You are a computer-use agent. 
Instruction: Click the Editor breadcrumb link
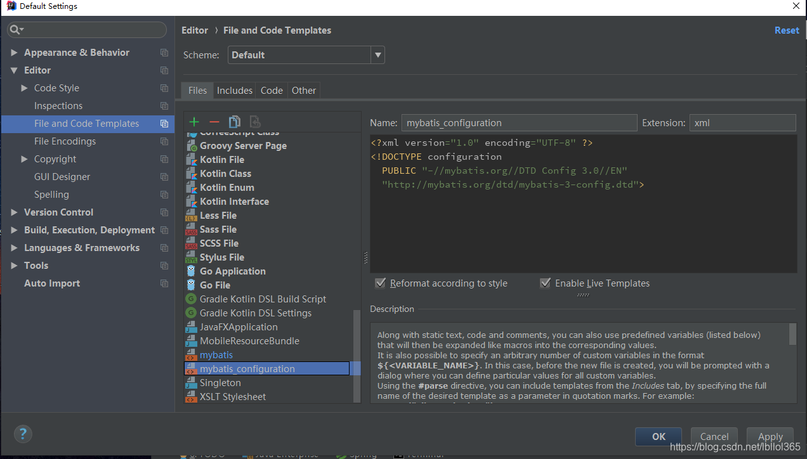point(195,30)
